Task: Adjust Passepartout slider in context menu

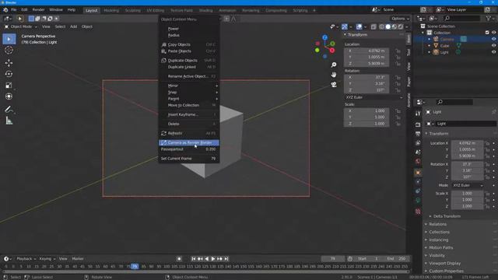Action: [188, 149]
